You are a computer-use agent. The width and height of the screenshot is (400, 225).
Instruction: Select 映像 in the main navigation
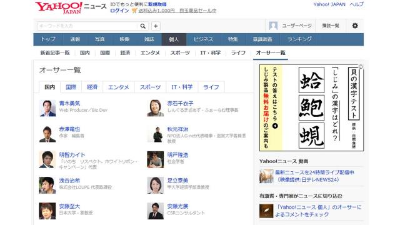(x=124, y=39)
